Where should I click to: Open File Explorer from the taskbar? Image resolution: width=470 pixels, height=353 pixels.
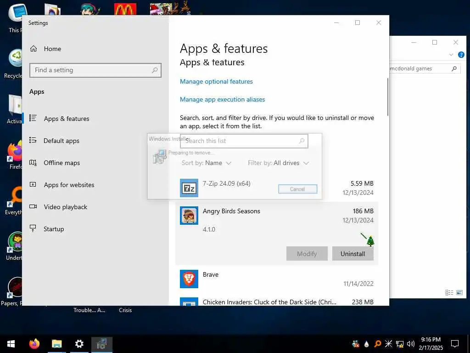[56, 344]
